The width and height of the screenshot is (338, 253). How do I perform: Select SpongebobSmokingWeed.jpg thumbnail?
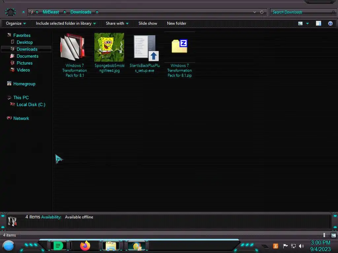(x=109, y=47)
